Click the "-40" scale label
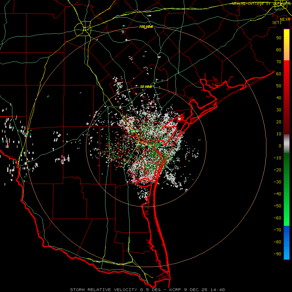This screenshot has height=292, width=292. tap(277, 194)
